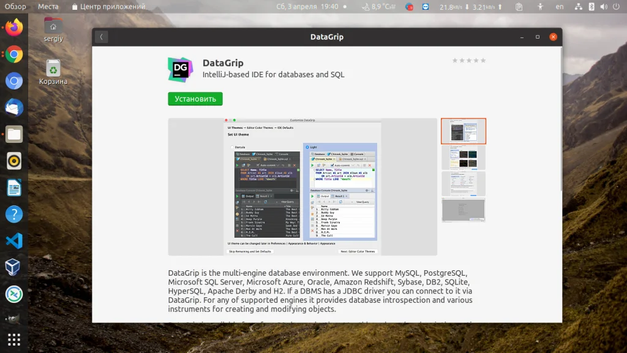This screenshot has height=353, width=627.
Task: Open the power indicator system menu
Action: coord(615,6)
